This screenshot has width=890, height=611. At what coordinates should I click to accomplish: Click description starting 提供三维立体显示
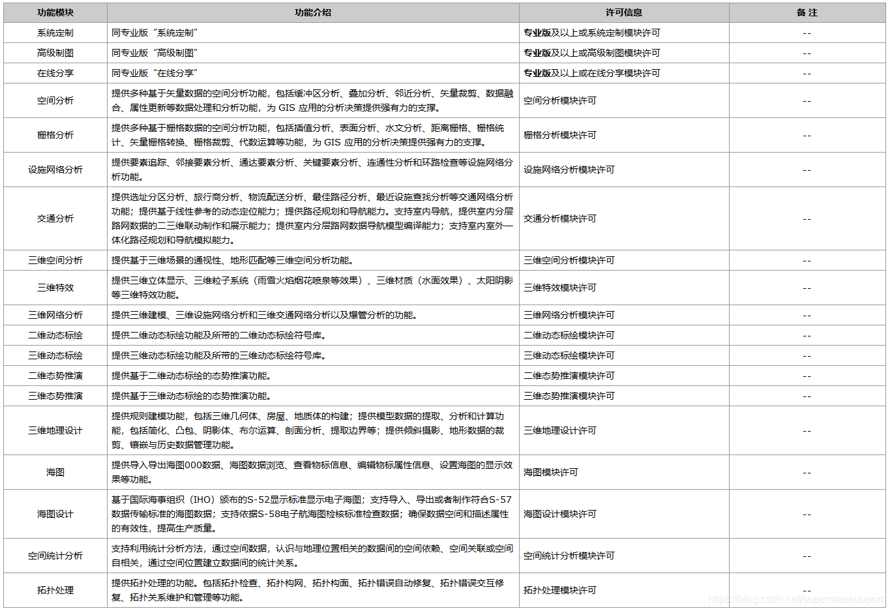312,288
